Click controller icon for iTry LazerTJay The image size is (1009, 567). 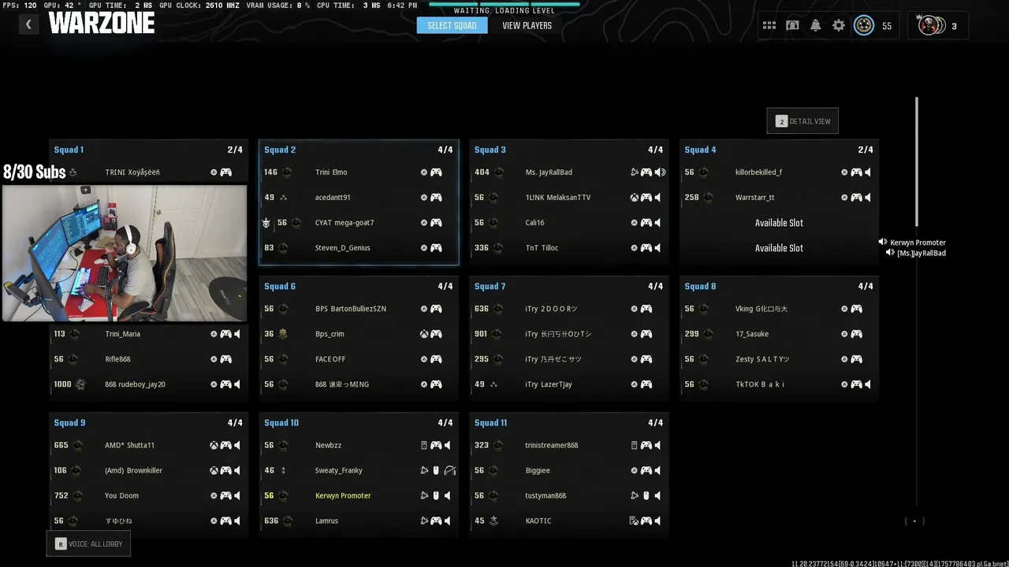646,384
